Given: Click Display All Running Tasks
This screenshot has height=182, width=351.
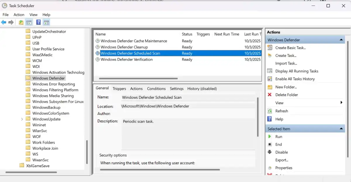Looking at the screenshot, I should (x=297, y=71).
